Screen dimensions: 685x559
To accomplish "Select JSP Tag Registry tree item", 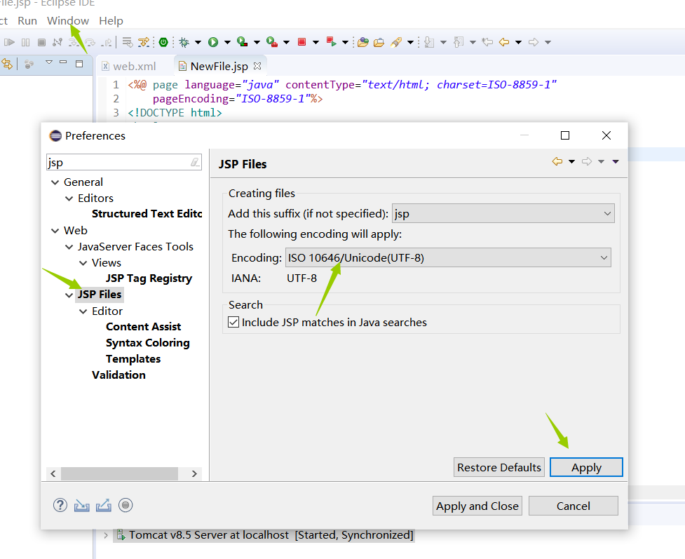I will (149, 278).
